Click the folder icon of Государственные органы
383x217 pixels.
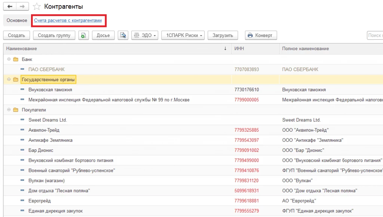tap(16, 80)
